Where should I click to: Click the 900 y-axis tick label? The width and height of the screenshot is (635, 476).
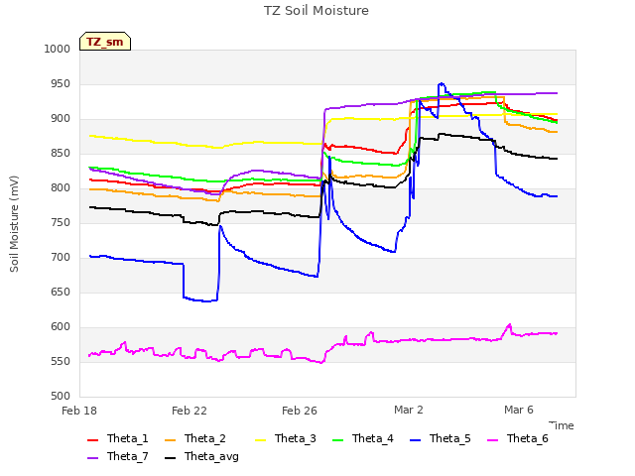coord(61,119)
